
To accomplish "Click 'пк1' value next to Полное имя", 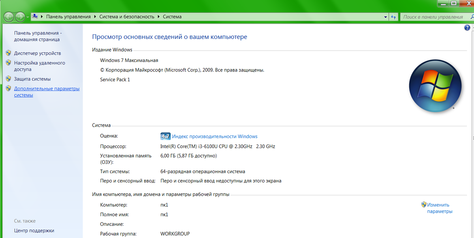I will (x=164, y=215).
